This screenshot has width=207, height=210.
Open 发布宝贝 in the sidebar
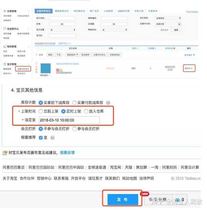click(21, 74)
